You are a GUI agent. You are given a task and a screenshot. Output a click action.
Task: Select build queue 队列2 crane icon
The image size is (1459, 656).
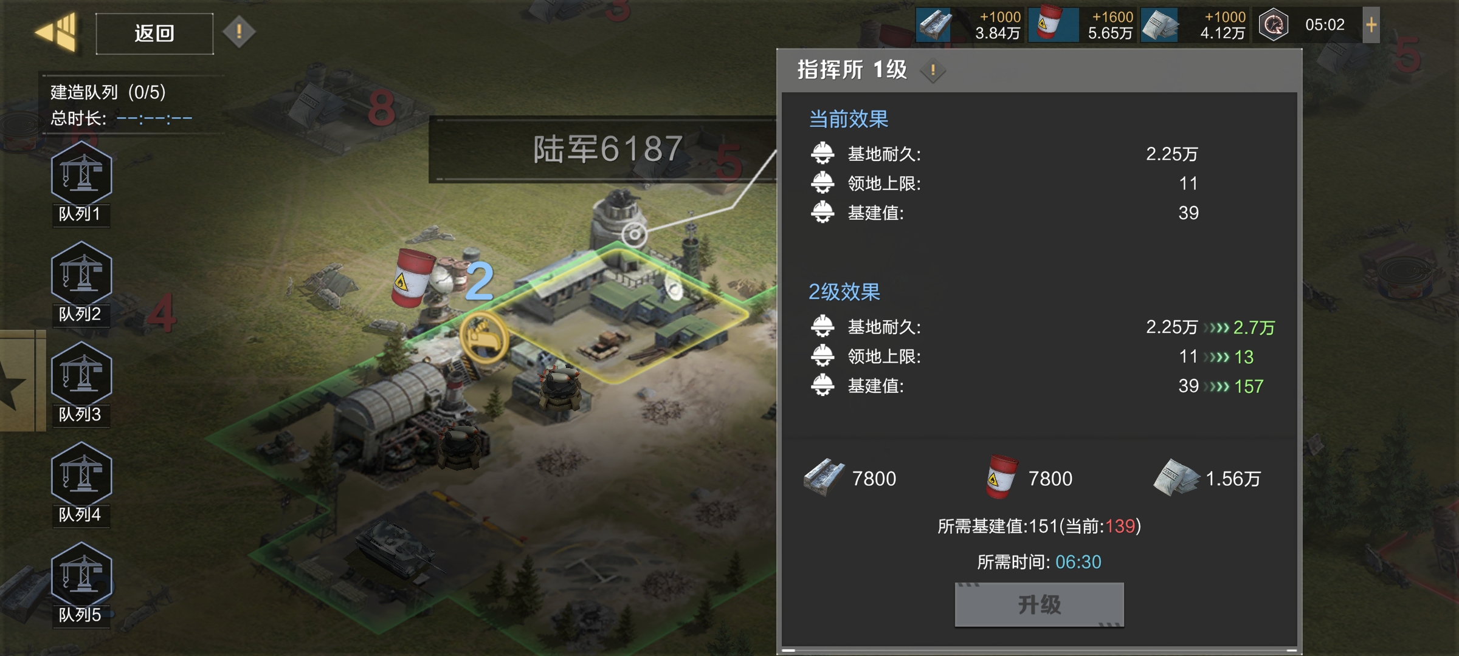[x=81, y=275]
